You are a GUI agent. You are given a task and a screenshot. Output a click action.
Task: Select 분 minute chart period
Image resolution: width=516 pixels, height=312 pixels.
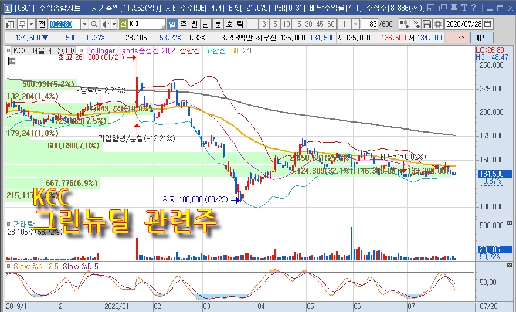(x=218, y=24)
